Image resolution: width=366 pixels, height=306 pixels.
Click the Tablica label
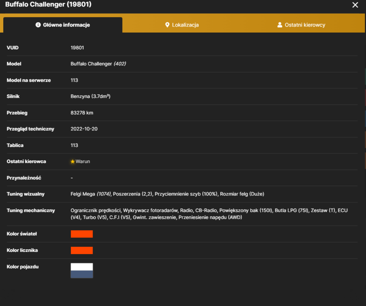pyautogui.click(x=15, y=145)
